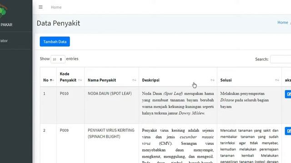
Task: Click the Melakukan penyemprotan Dihtane solution text
Action: pos(245,100)
